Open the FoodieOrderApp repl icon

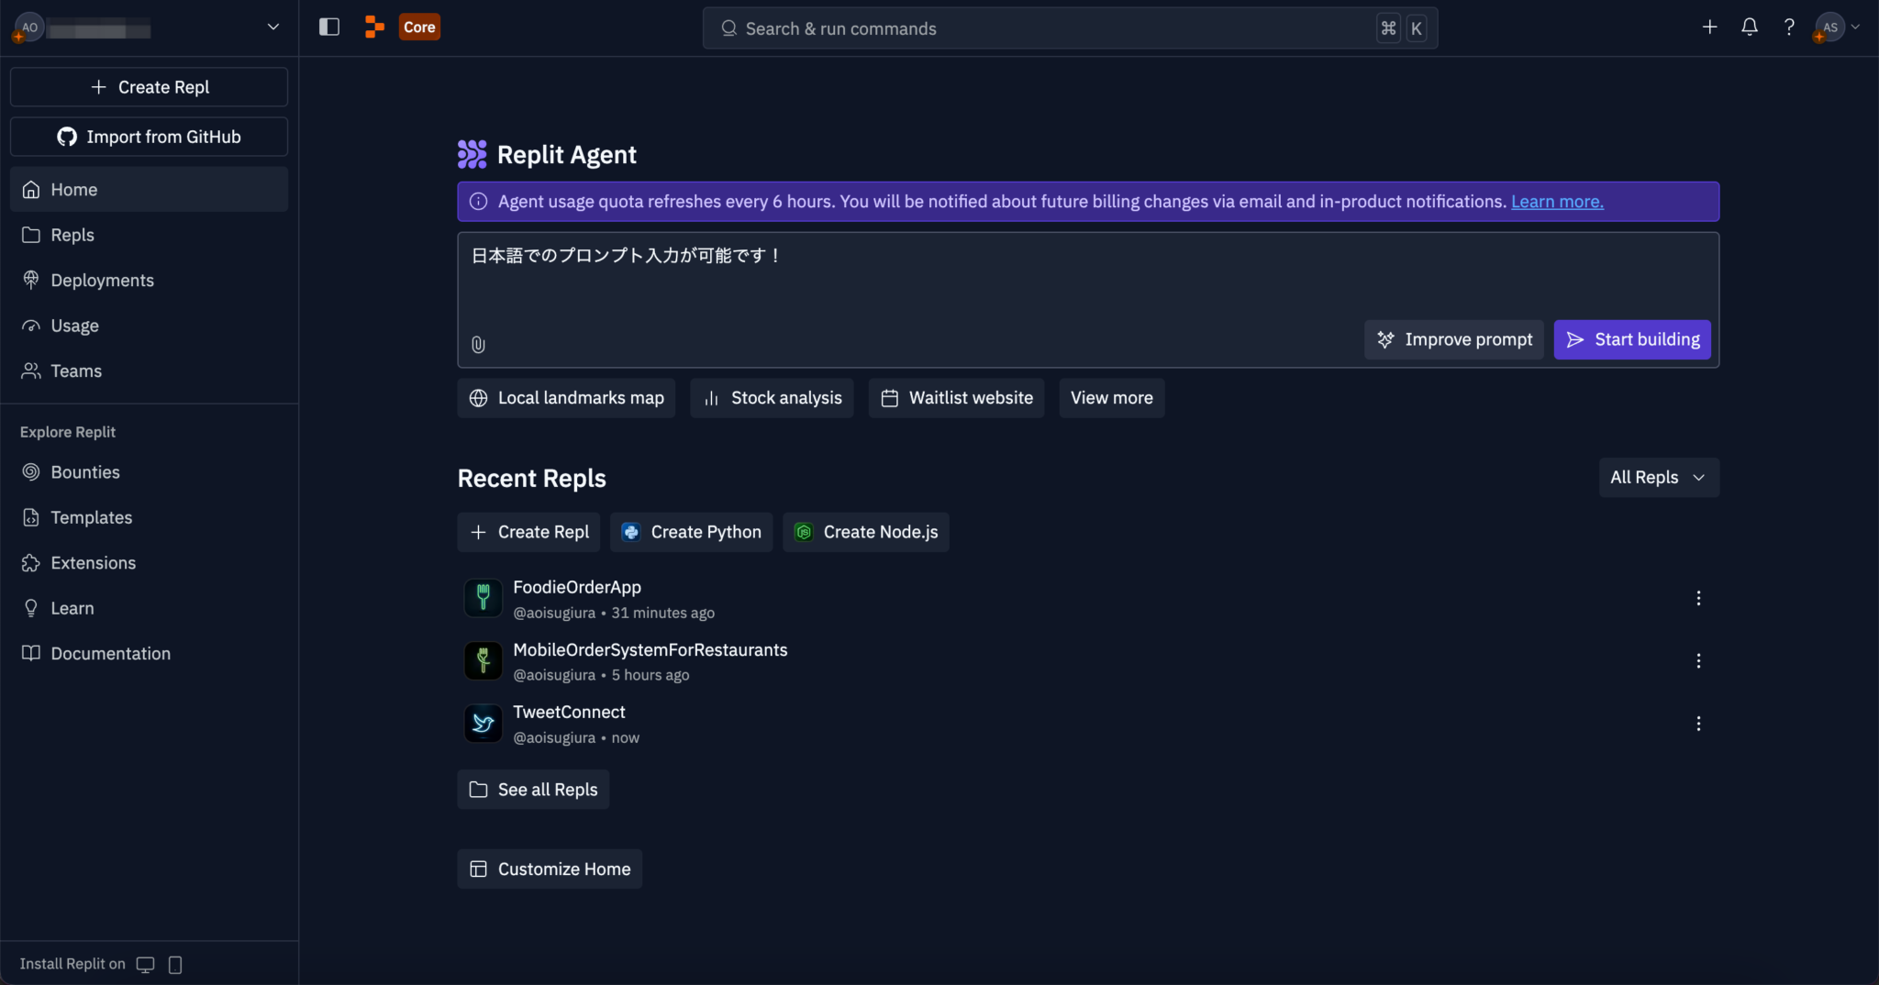(x=483, y=599)
